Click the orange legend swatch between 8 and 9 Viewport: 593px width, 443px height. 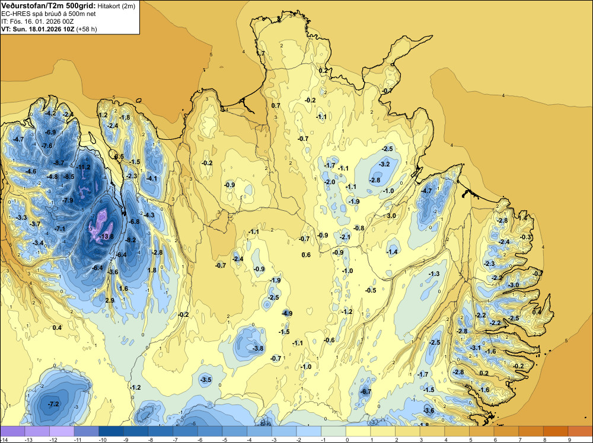(x=556, y=431)
